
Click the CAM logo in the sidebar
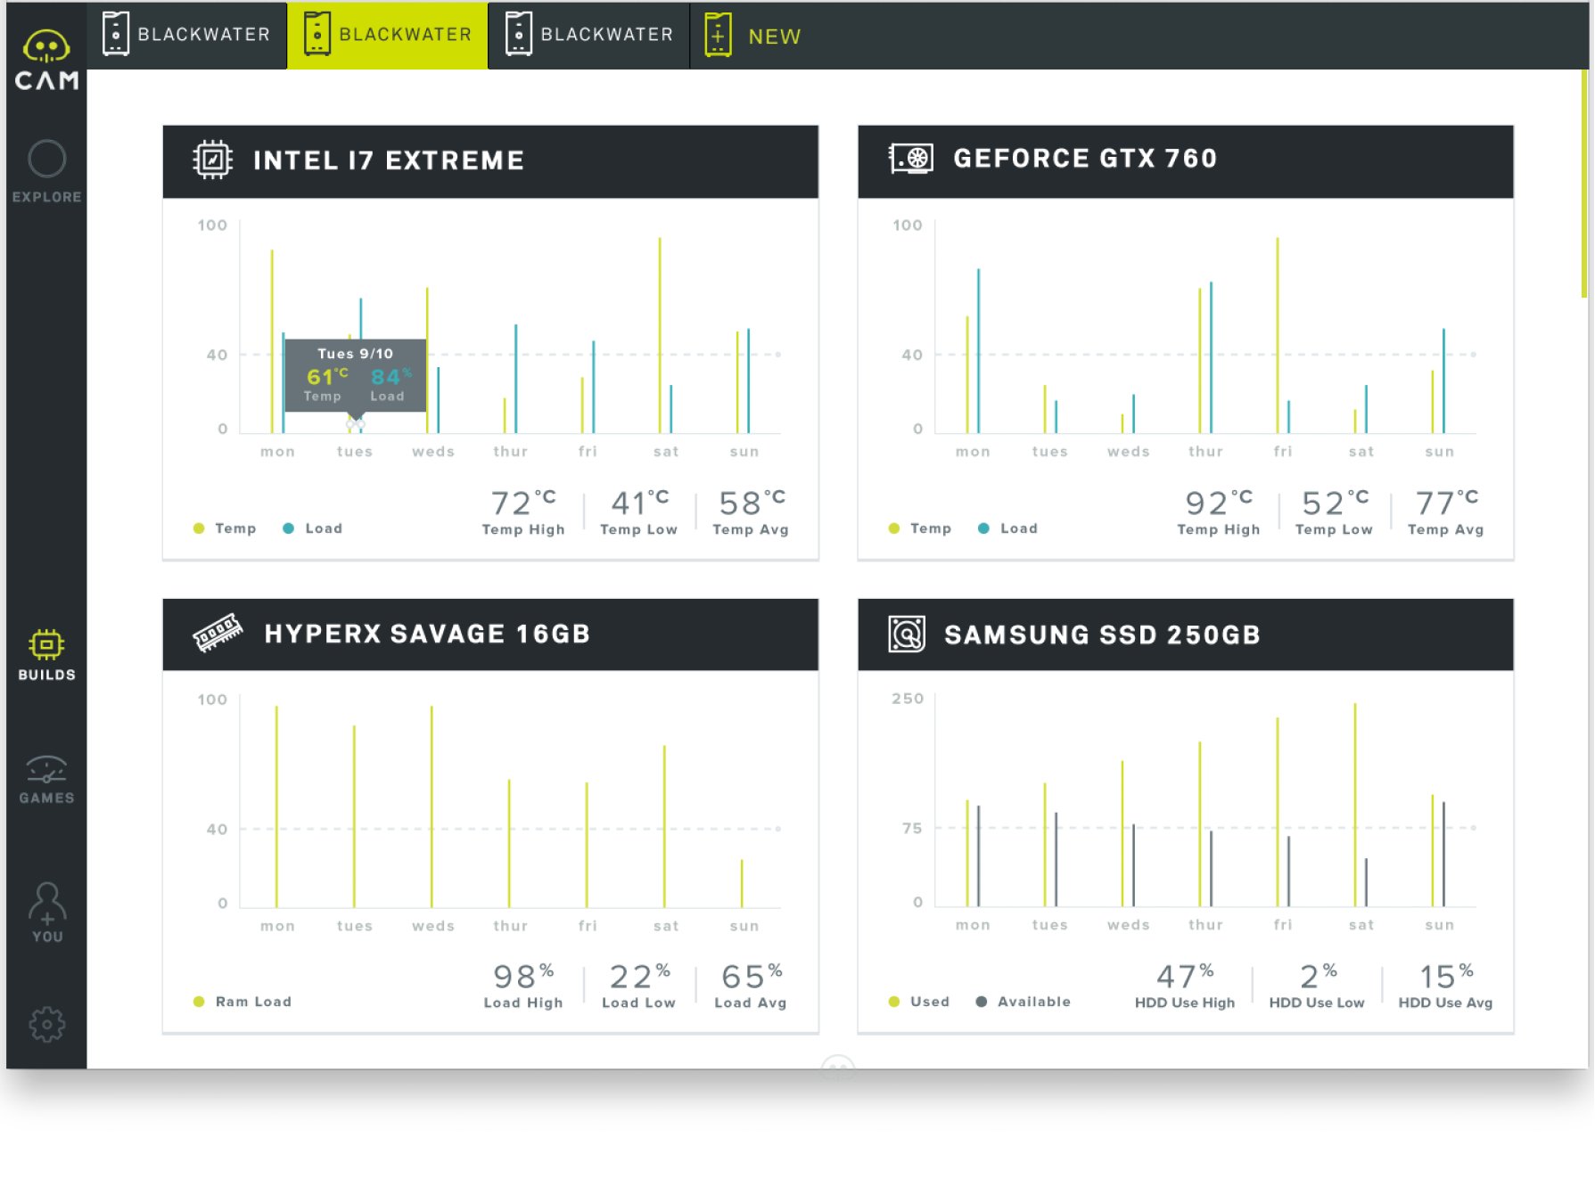(46, 60)
